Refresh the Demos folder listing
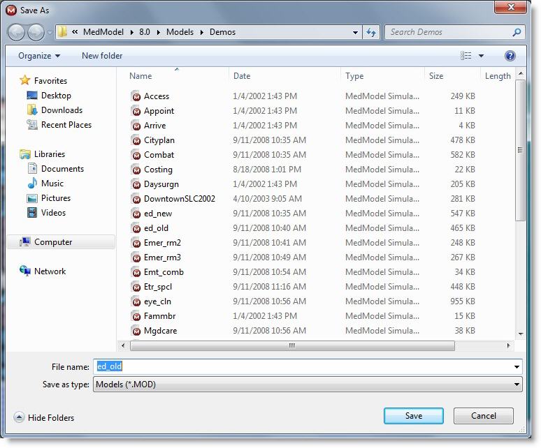Viewport: 541px width, 448px height. [371, 32]
